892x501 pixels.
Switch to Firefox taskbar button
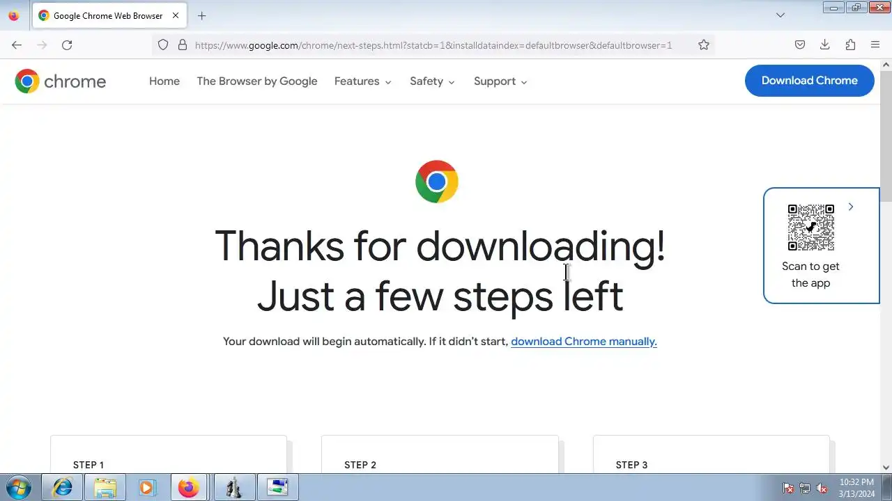click(188, 488)
